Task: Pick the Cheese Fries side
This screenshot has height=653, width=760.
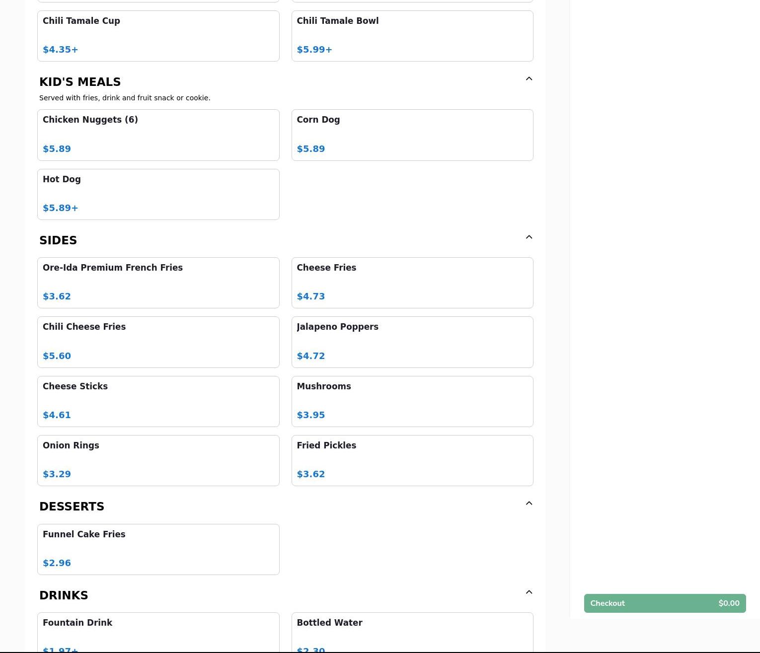Action: coord(412,283)
